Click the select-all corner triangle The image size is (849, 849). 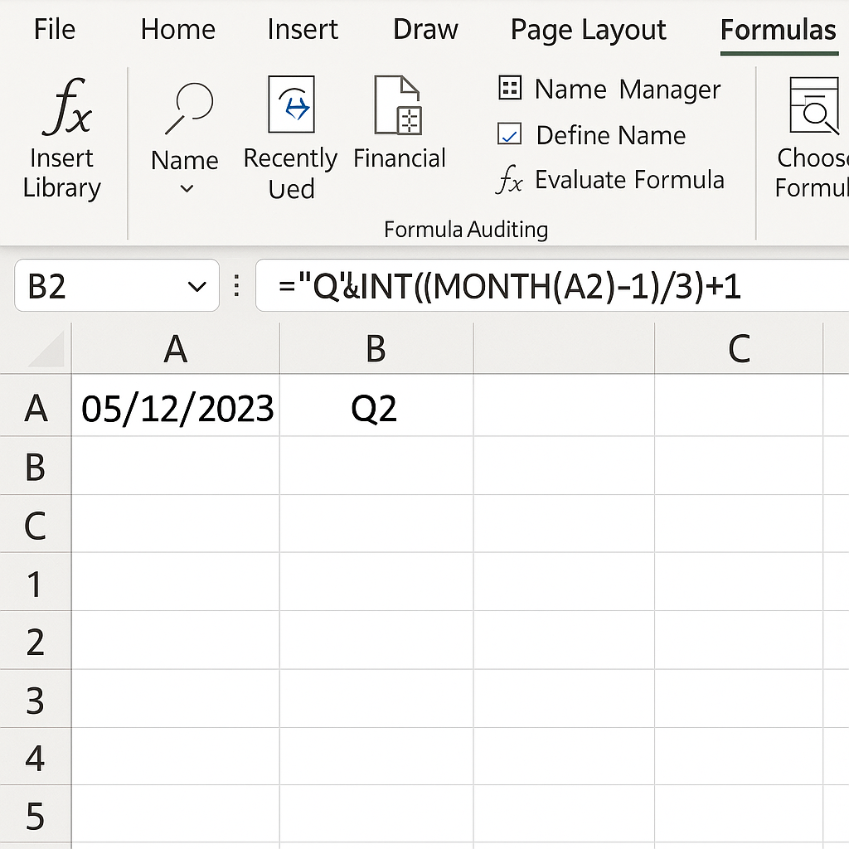(x=49, y=350)
